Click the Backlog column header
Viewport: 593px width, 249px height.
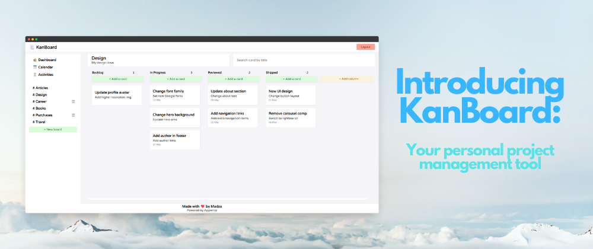98,72
